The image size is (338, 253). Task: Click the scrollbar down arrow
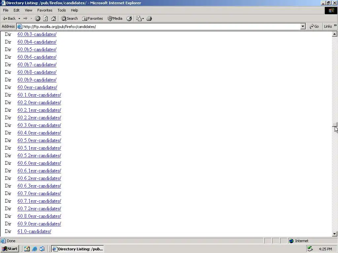click(x=335, y=234)
